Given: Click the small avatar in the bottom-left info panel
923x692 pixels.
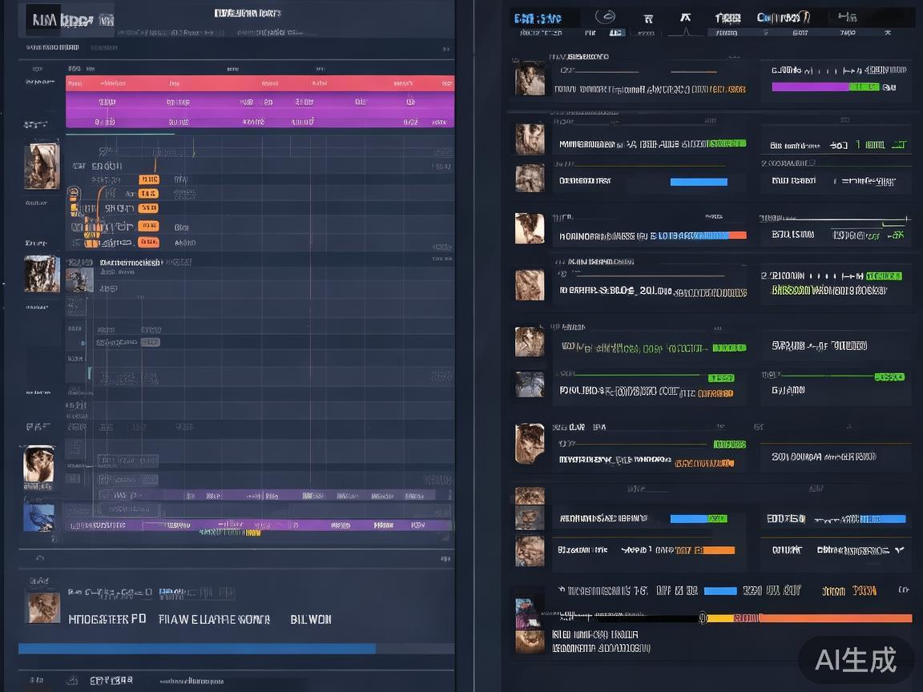Looking at the screenshot, I should pyautogui.click(x=44, y=608).
